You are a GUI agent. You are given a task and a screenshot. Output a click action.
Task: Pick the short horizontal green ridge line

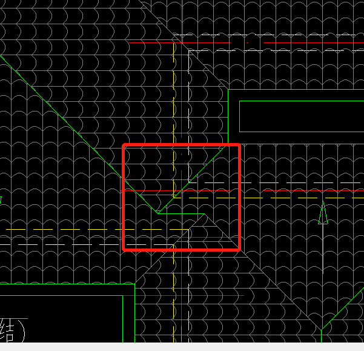181,214
